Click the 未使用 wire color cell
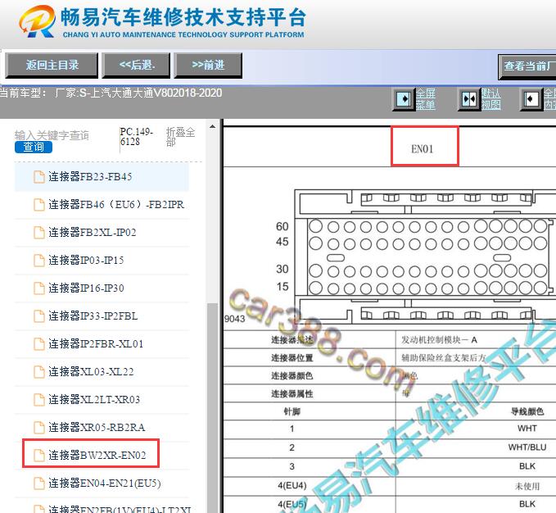The height and width of the screenshot is (513, 556). click(x=527, y=486)
